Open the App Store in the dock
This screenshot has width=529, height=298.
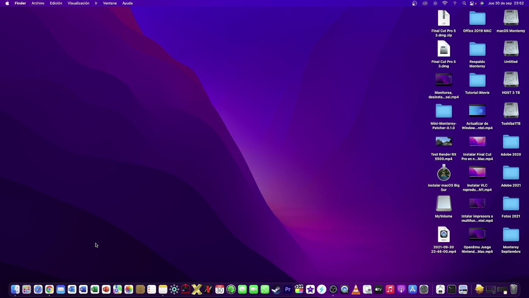412,290
